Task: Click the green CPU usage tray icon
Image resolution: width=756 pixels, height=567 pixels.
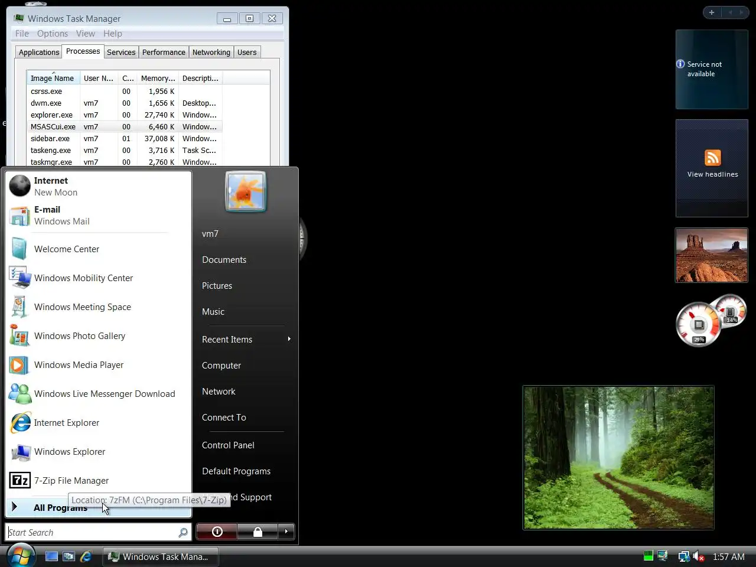Action: pyautogui.click(x=648, y=556)
